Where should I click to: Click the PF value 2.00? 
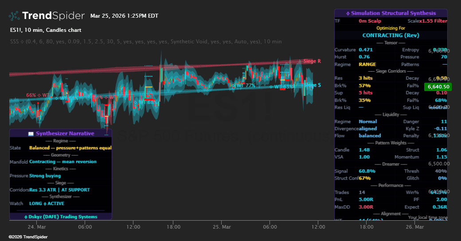pyautogui.click(x=441, y=200)
